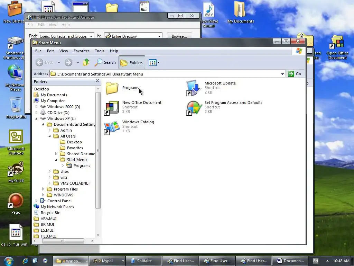This screenshot has width=354, height=266.
Task: Select the New Office Document shortcut icon
Action: (x=112, y=107)
